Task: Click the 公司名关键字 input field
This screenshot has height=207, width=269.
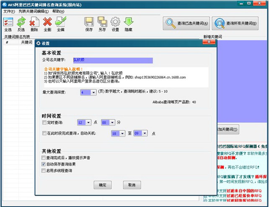Action: click(x=113, y=60)
